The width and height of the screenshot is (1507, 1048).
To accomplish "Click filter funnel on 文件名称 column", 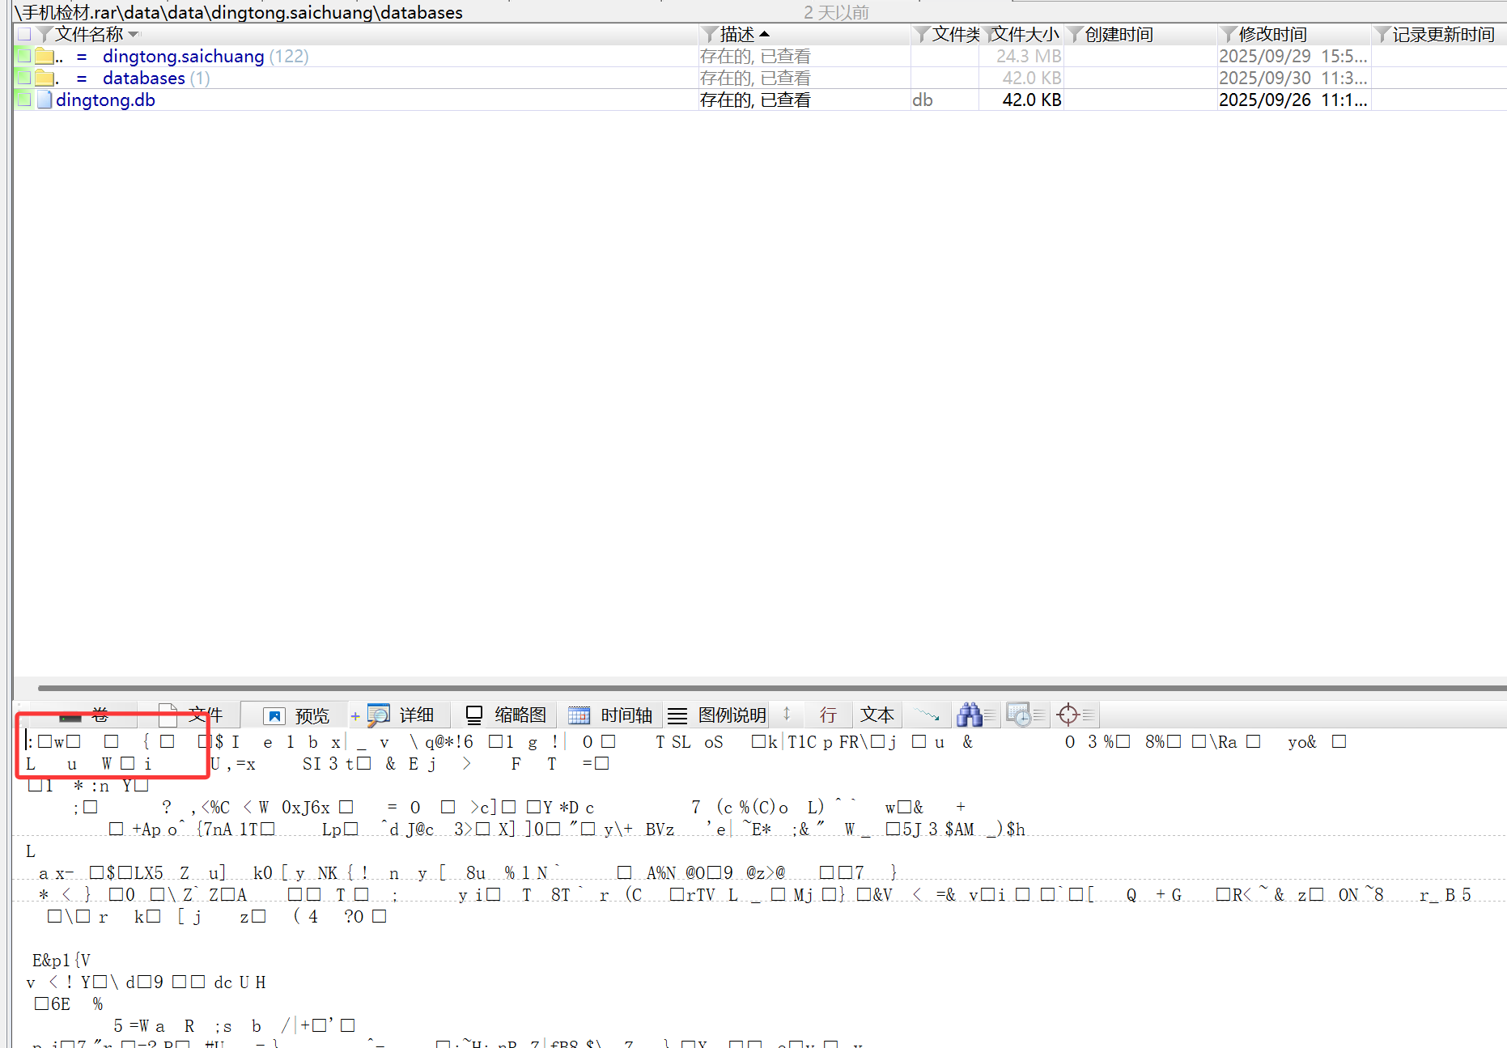I will click(45, 34).
